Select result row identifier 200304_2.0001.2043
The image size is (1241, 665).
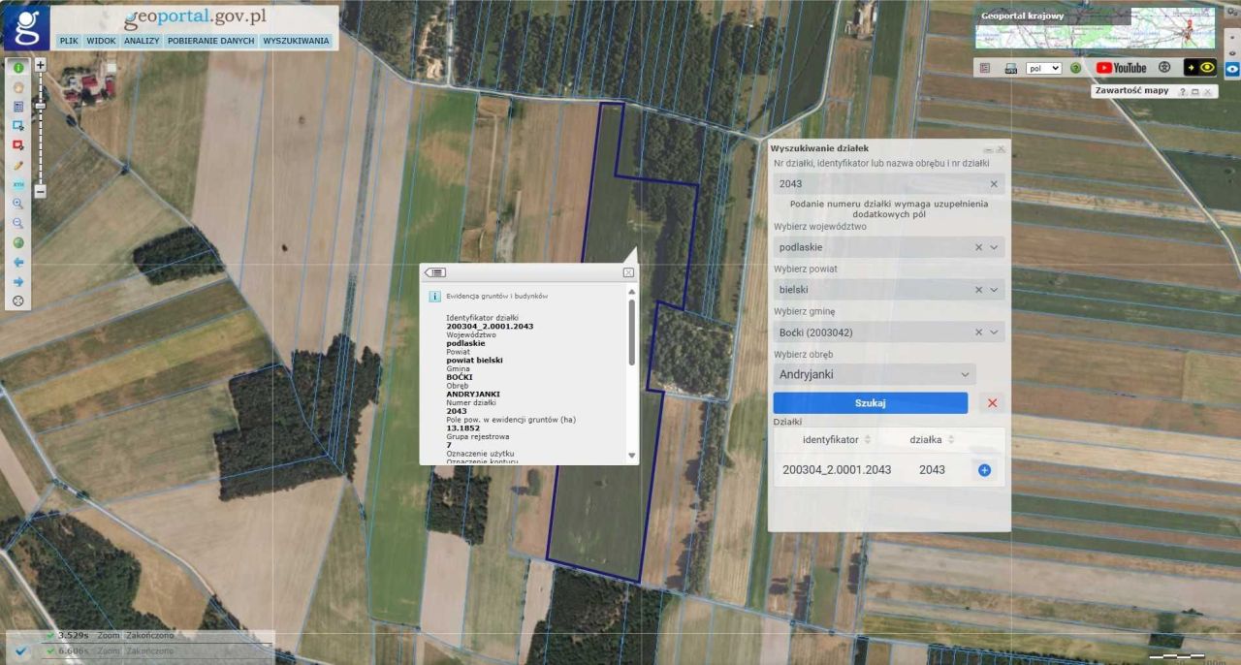[837, 470]
